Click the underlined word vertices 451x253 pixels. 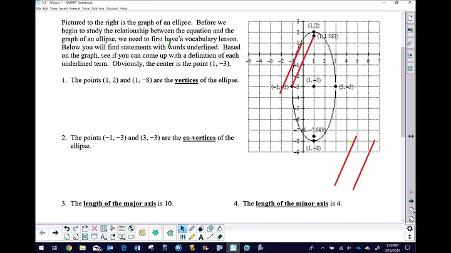pos(187,80)
